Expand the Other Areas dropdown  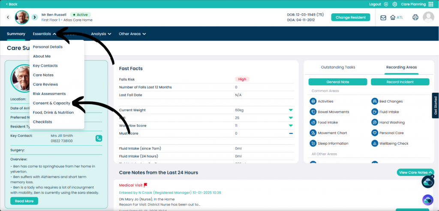132,34
